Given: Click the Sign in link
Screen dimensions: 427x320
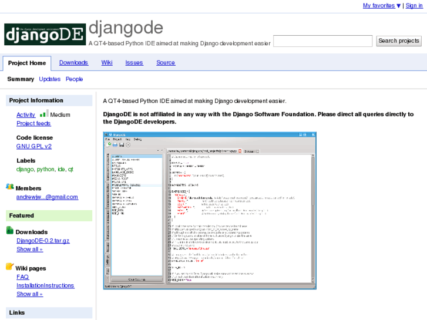Looking at the screenshot, I should (x=414, y=5).
